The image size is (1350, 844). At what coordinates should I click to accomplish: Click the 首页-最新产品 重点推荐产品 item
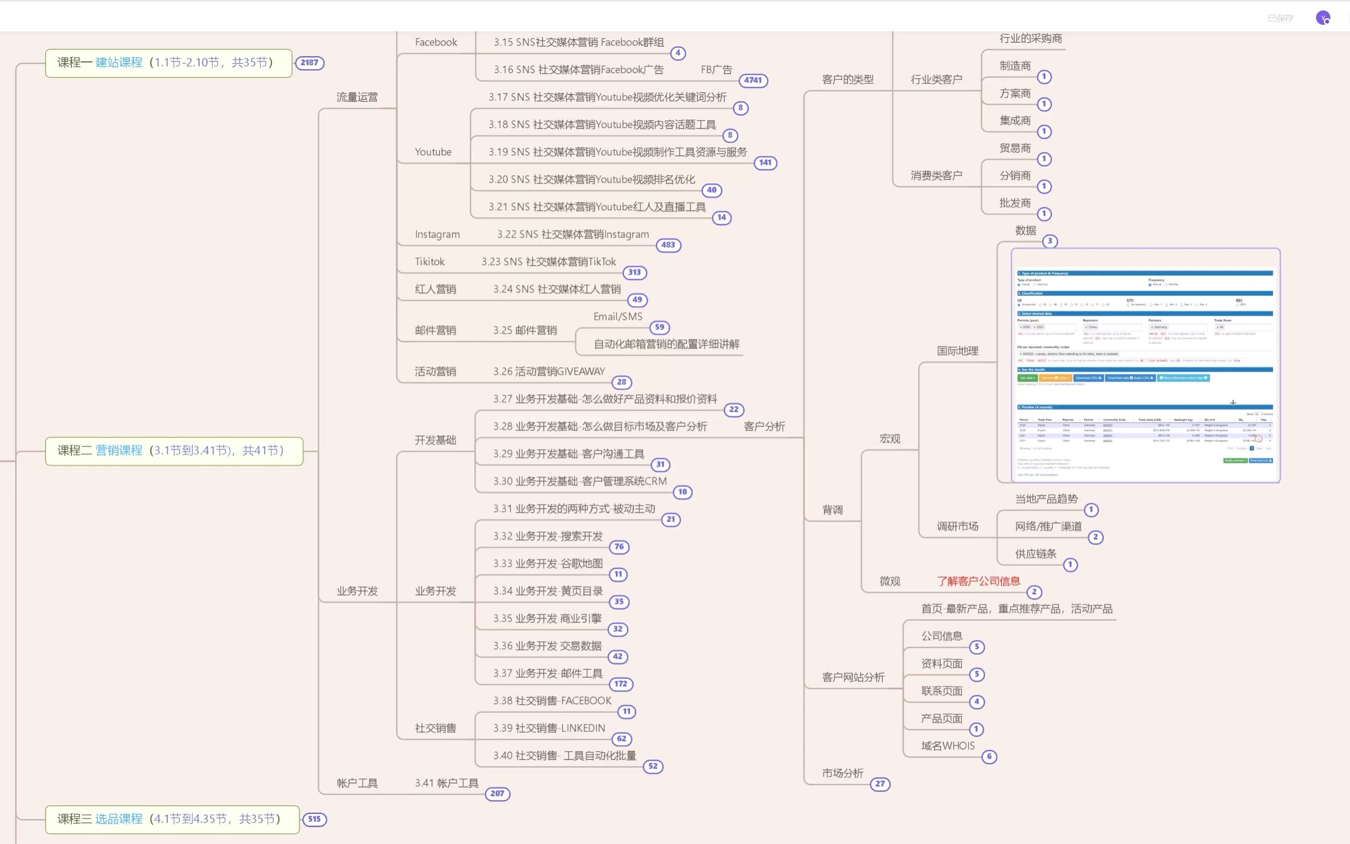[1016, 609]
